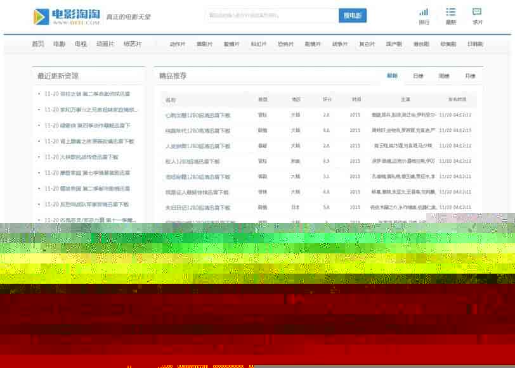Open the 国产剧 category link
The width and height of the screenshot is (515, 368).
(394, 44)
